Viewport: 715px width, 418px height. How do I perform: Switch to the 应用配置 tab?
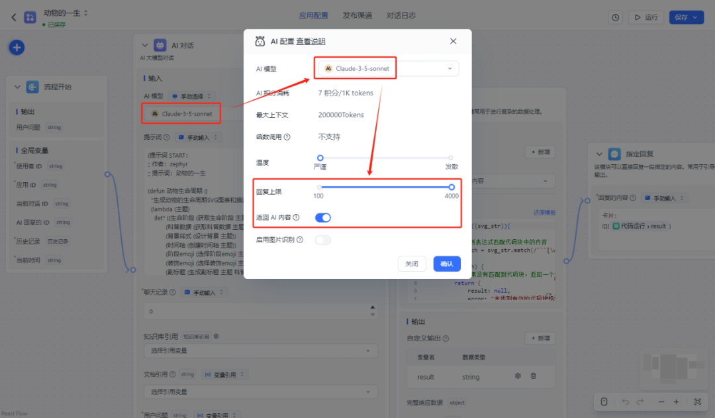(x=313, y=15)
